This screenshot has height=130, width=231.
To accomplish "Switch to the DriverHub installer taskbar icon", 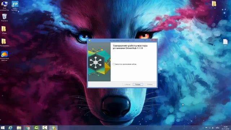I will (x=53, y=127).
